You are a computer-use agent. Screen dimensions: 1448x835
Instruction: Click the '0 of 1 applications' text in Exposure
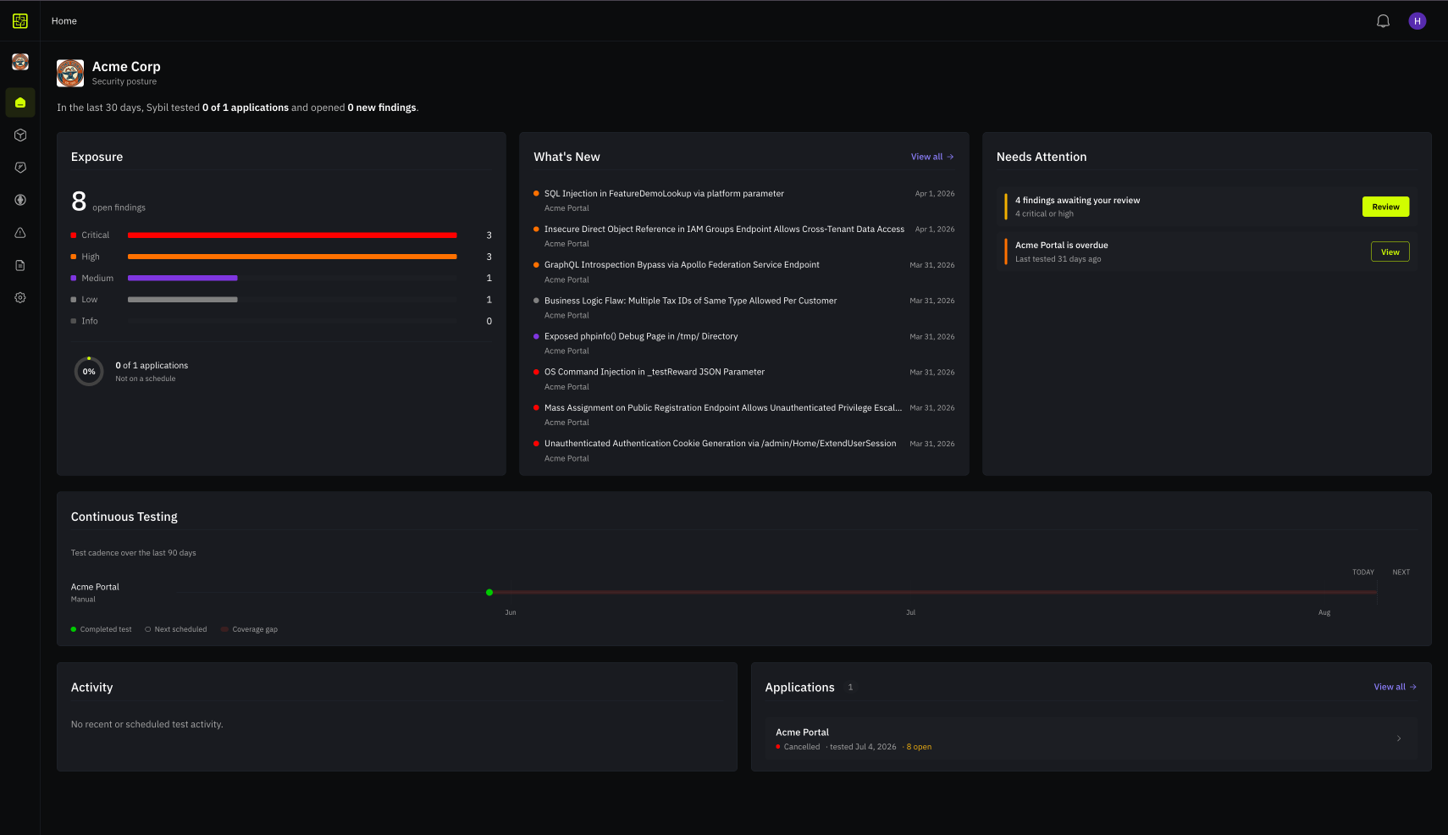click(152, 366)
